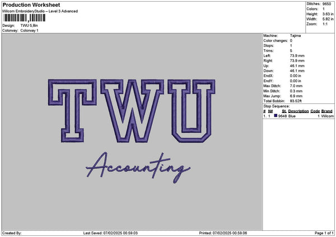Screen dimensions: 336x237
Task: Click the EndY value 0.00 in
Action: coord(296,81)
